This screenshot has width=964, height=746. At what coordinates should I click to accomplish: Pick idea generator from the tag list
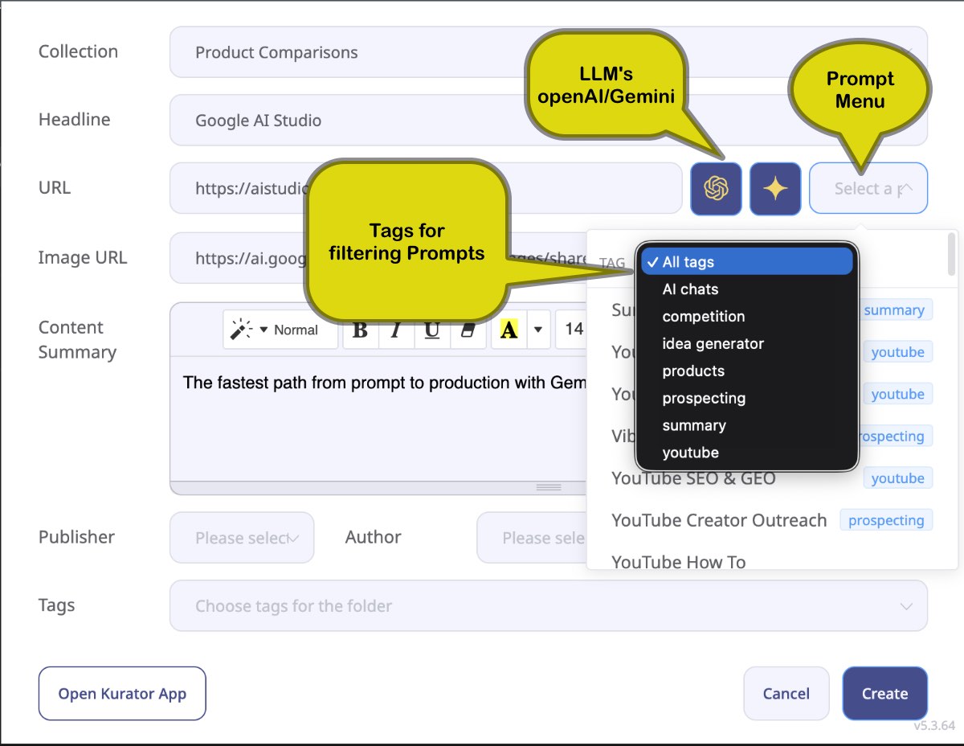pos(746,344)
